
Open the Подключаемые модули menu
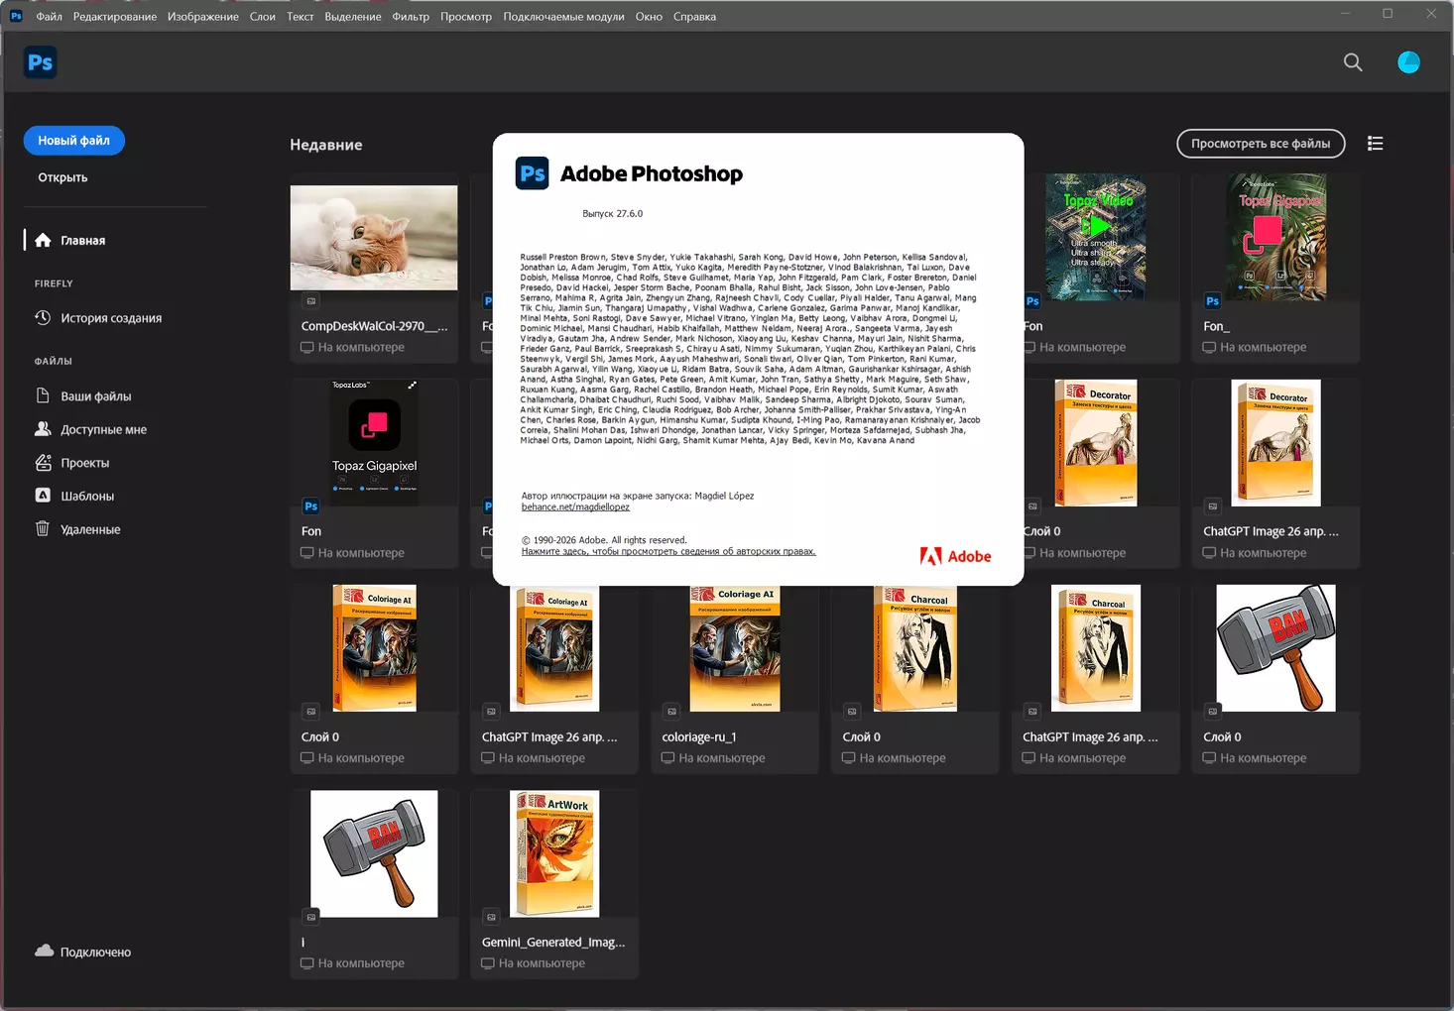point(563,16)
